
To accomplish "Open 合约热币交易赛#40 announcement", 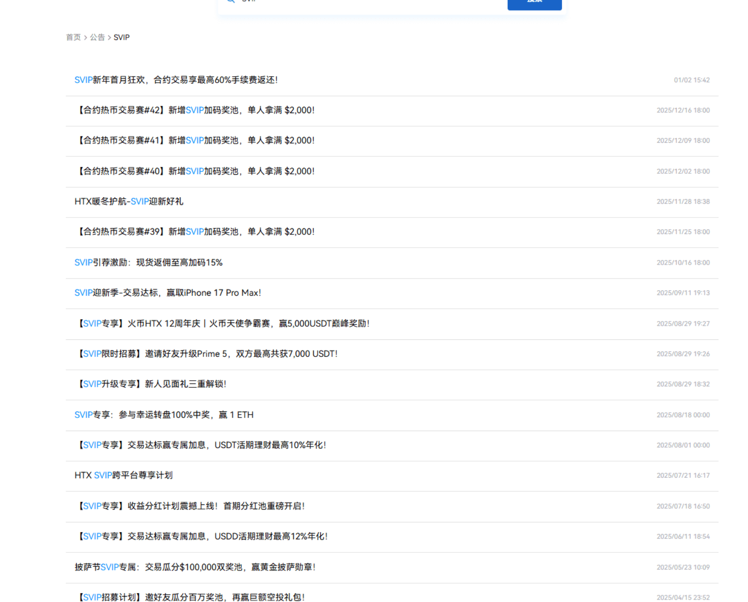I will (x=194, y=171).
